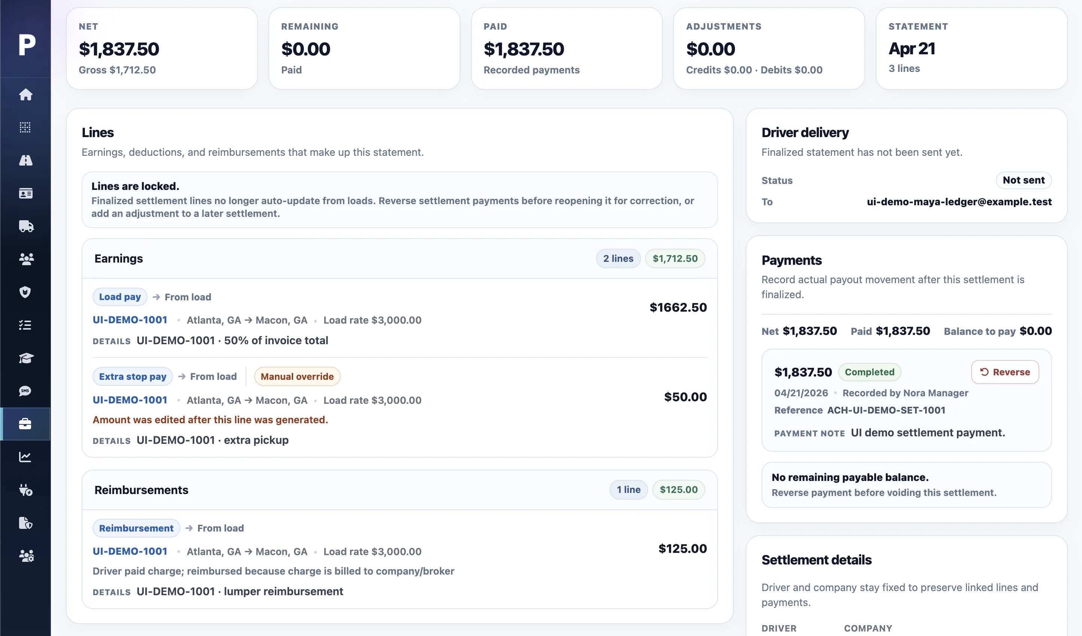Click the Reimbursements $125.00 total badge
Screen dimensions: 1082x636
coord(678,490)
